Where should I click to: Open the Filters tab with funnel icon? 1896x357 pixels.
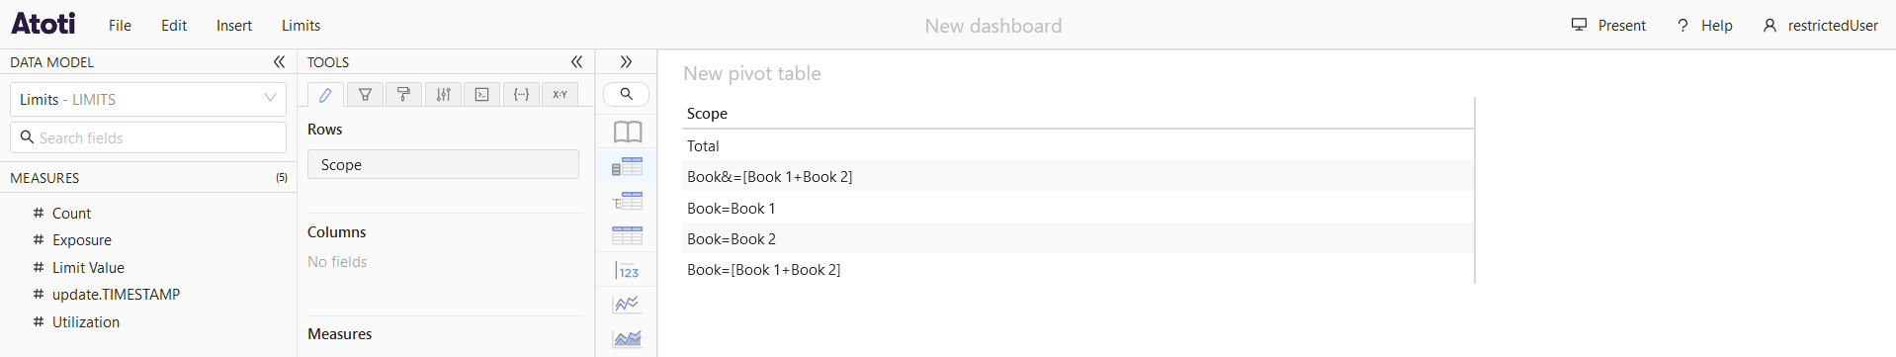(365, 94)
